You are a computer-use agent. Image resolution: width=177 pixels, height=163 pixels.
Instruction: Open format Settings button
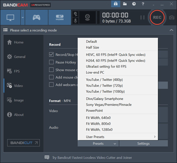click(x=143, y=144)
